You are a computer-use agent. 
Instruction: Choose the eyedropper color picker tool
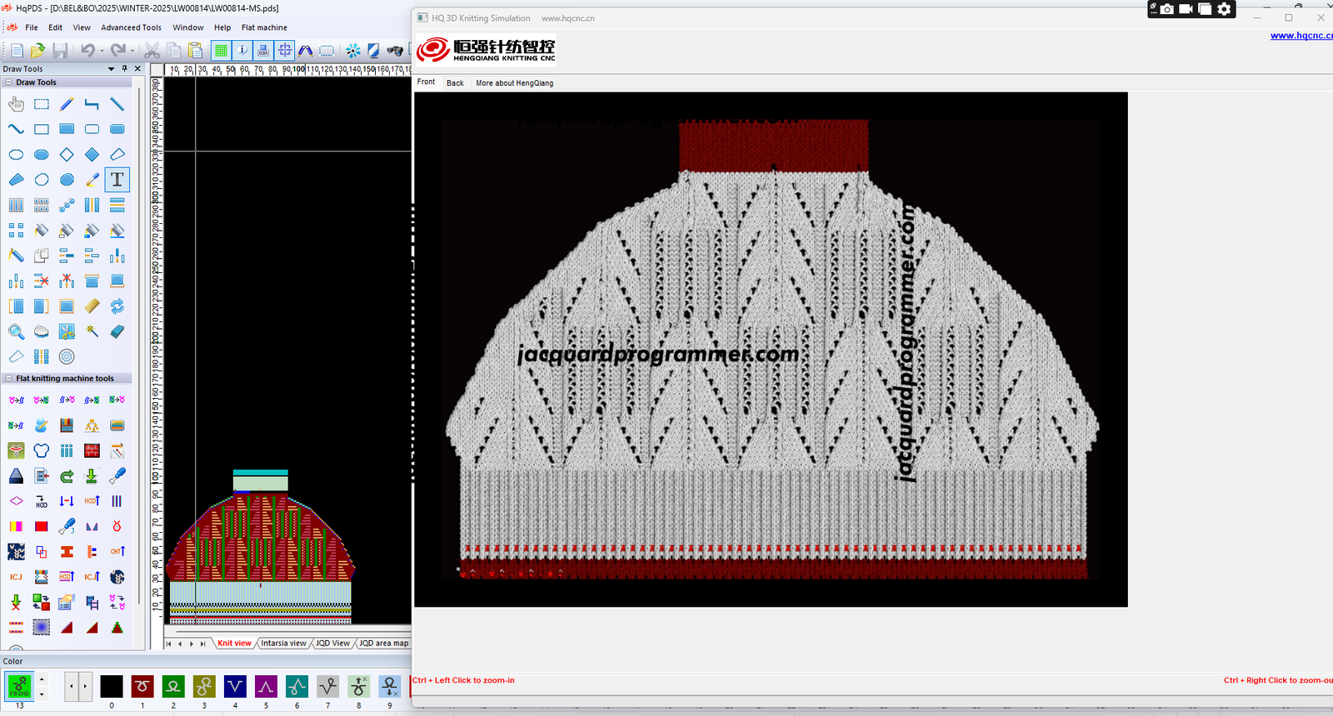(92, 180)
